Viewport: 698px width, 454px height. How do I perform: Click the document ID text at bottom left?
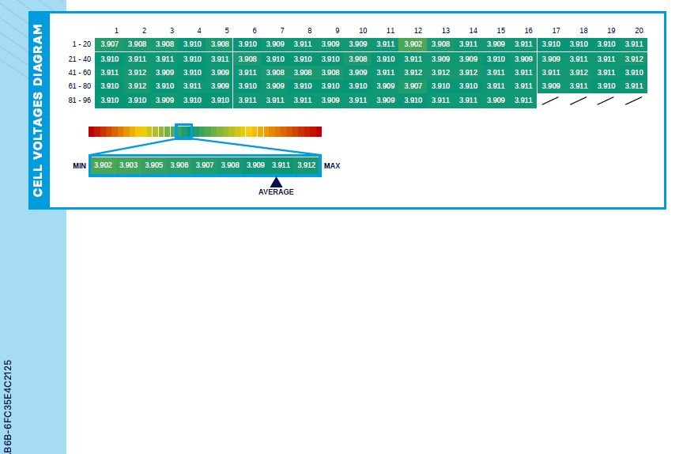coord(8,407)
